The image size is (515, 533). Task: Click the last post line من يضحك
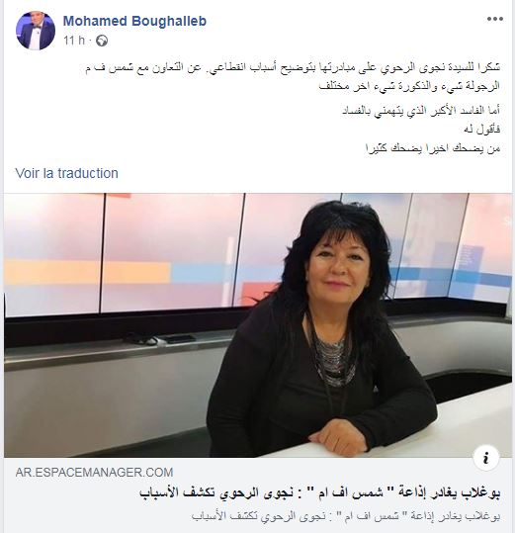(433, 148)
